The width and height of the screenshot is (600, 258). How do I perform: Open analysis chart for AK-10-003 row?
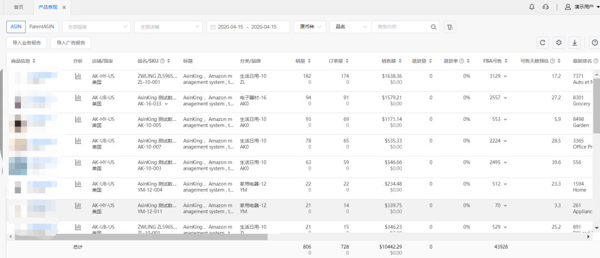[78, 163]
